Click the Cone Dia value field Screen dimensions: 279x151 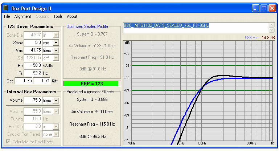pyautogui.click(x=33, y=35)
